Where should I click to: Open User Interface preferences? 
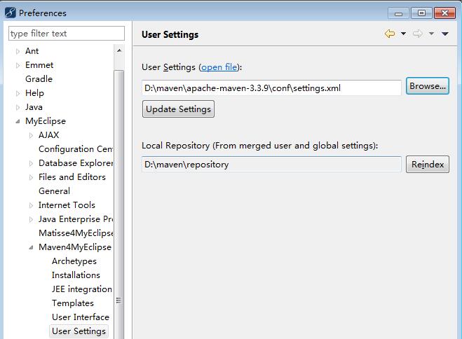(81, 317)
